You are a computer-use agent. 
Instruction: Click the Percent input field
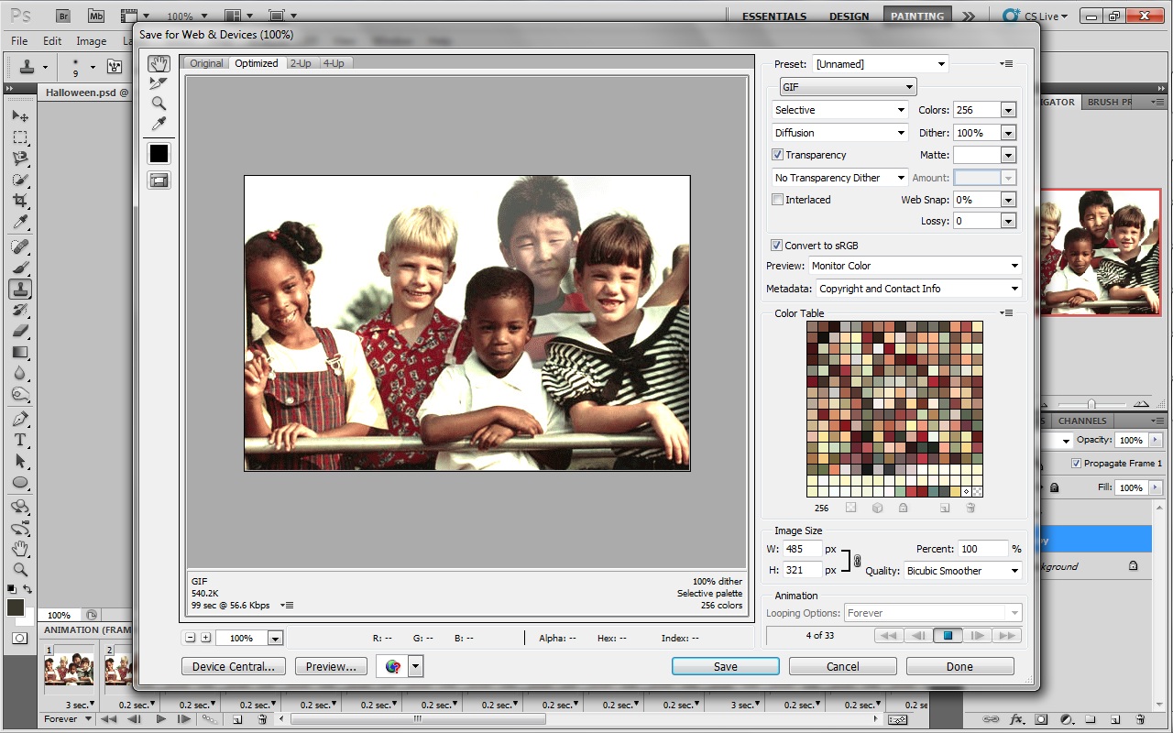coord(982,549)
